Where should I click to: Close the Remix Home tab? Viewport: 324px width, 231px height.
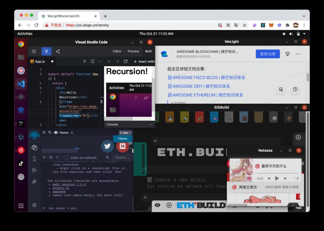72,133
